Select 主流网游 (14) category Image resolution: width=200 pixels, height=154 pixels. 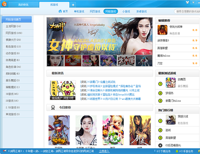pyautogui.click(x=18, y=26)
